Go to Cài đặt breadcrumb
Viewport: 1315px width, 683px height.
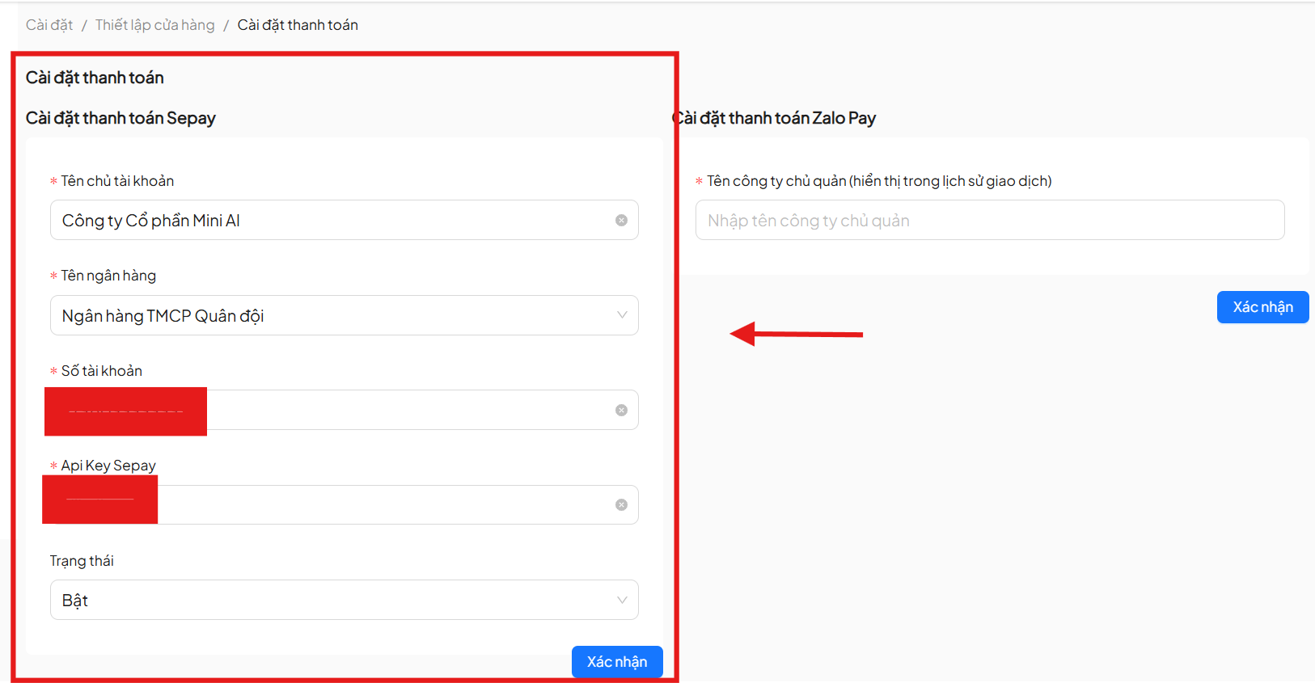tap(49, 25)
